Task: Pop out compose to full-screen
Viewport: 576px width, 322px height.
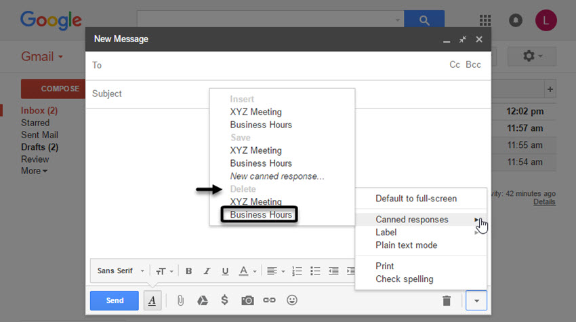Action: click(463, 39)
